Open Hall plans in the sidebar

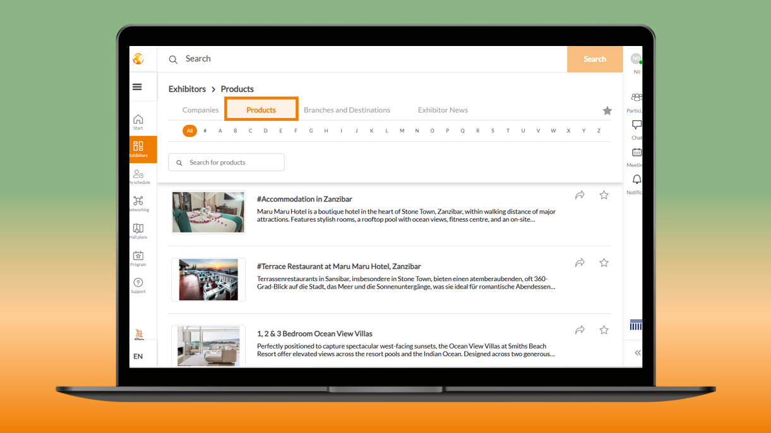tap(138, 231)
